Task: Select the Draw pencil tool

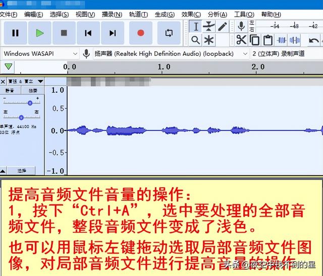Action: 222,26
